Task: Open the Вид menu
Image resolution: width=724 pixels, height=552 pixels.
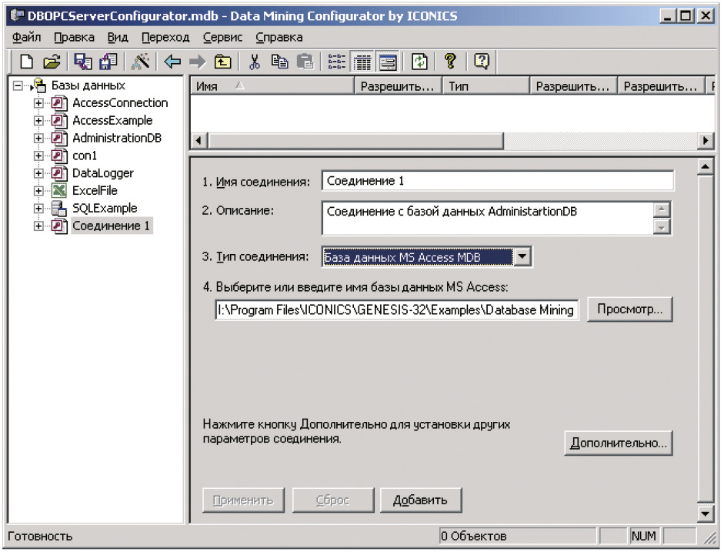Action: 117,37
